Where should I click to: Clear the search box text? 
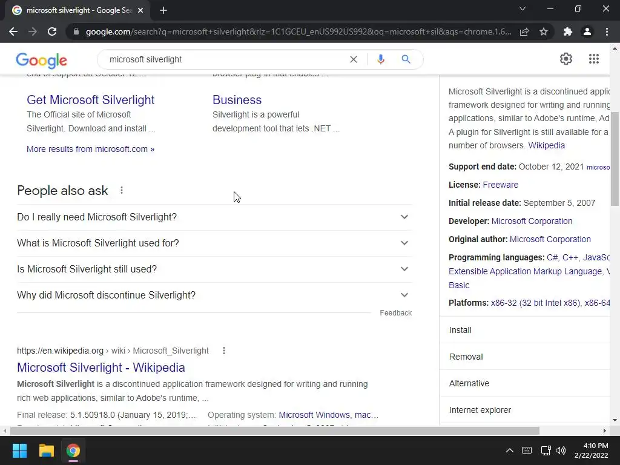354,59
